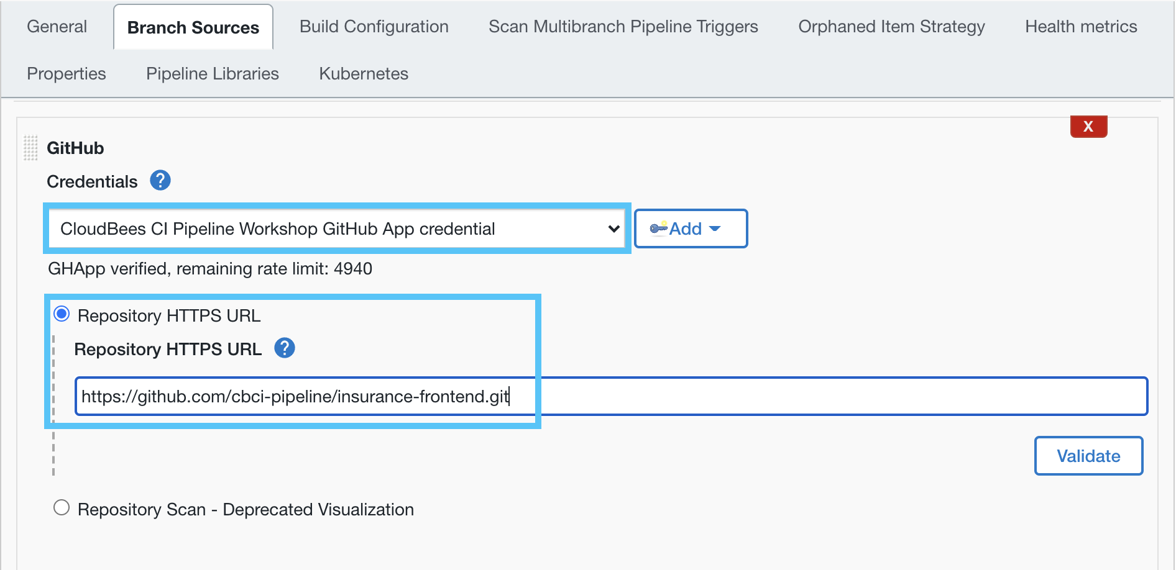Click the Credentials label
This screenshot has height=570, width=1176.
[92, 181]
